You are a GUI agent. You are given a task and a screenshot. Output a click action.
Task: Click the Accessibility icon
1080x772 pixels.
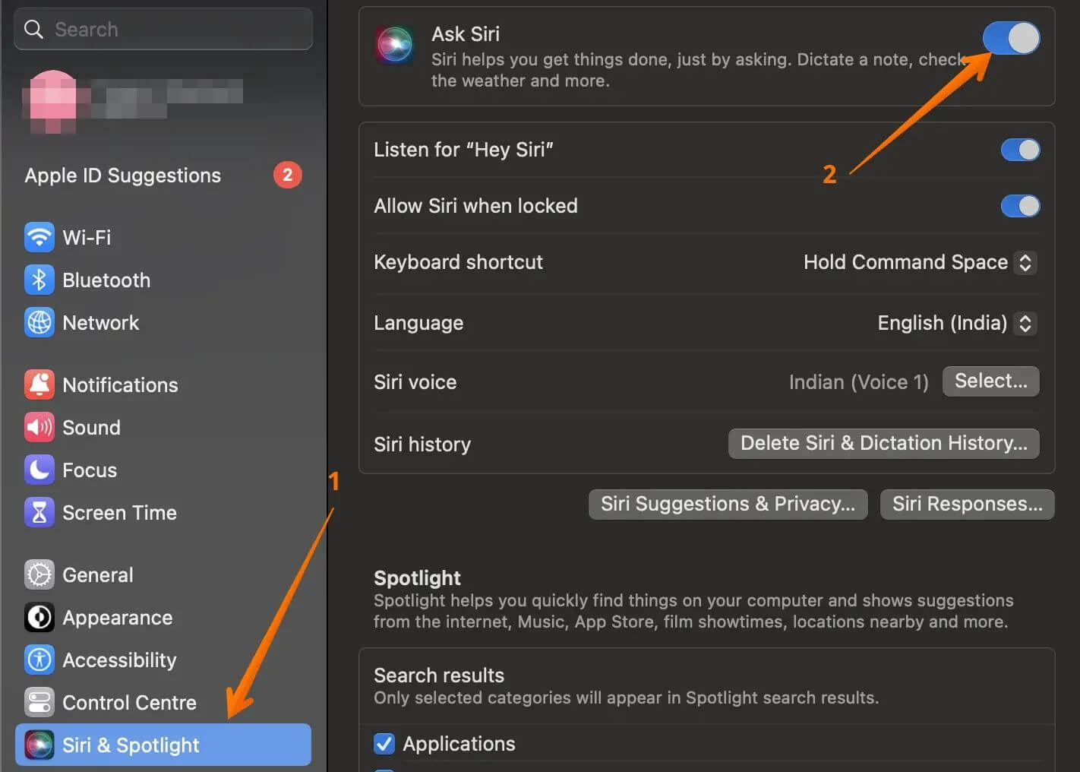tap(39, 660)
